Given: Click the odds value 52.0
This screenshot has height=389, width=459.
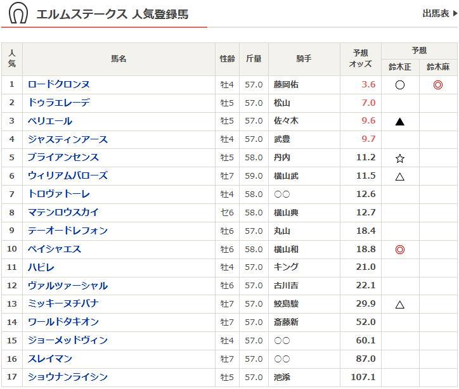Looking at the screenshot, I should [x=366, y=322].
